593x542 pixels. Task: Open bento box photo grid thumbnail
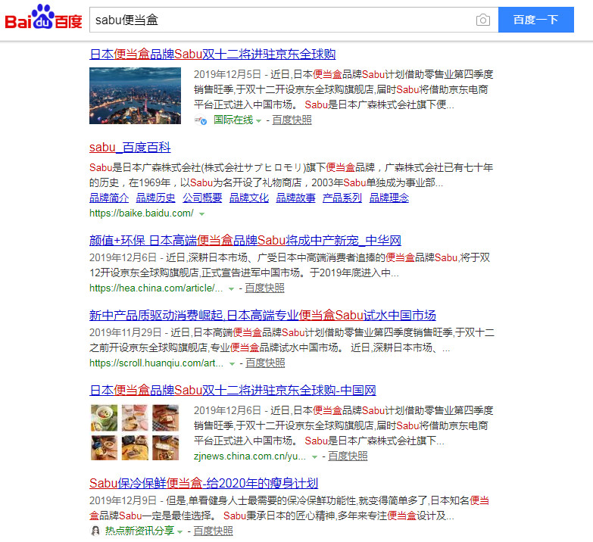coord(135,432)
